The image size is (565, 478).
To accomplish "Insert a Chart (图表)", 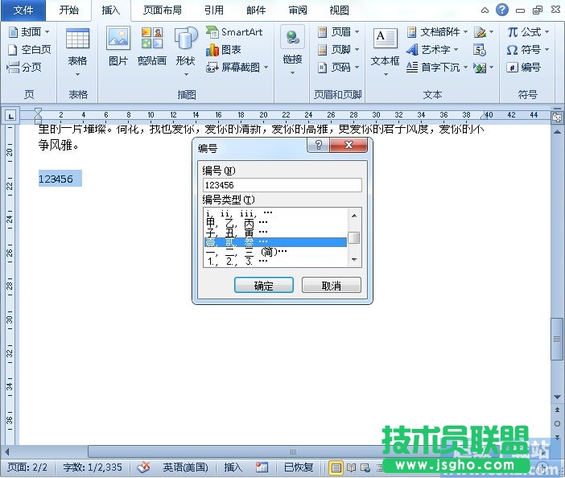I will (x=224, y=50).
